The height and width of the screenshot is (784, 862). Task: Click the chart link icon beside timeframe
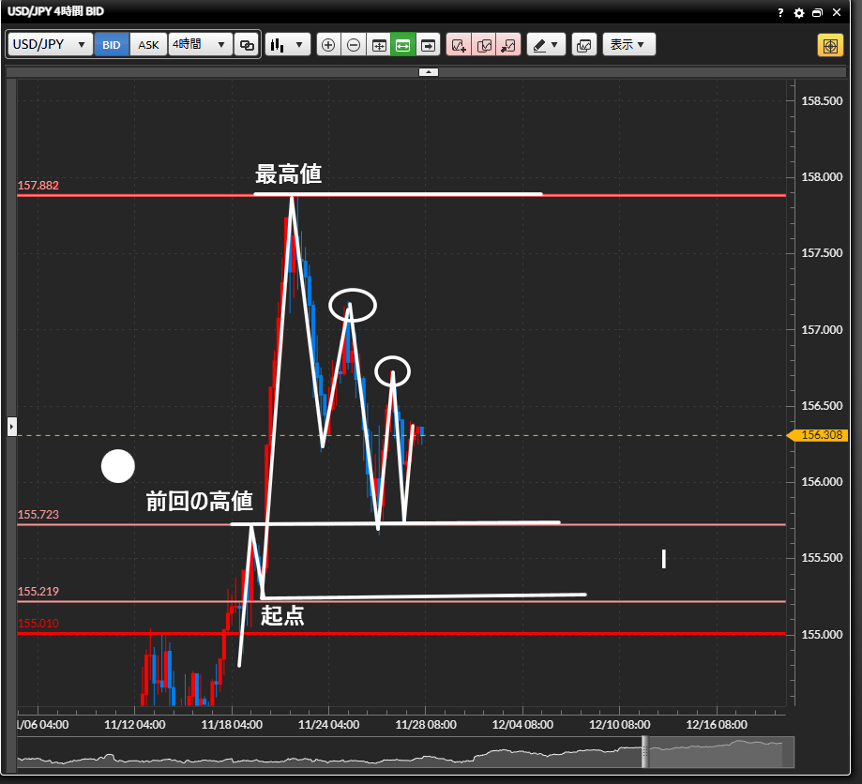pos(248,45)
